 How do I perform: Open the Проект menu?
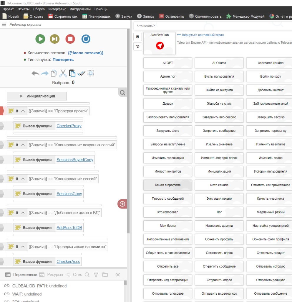[x=8, y=9]
